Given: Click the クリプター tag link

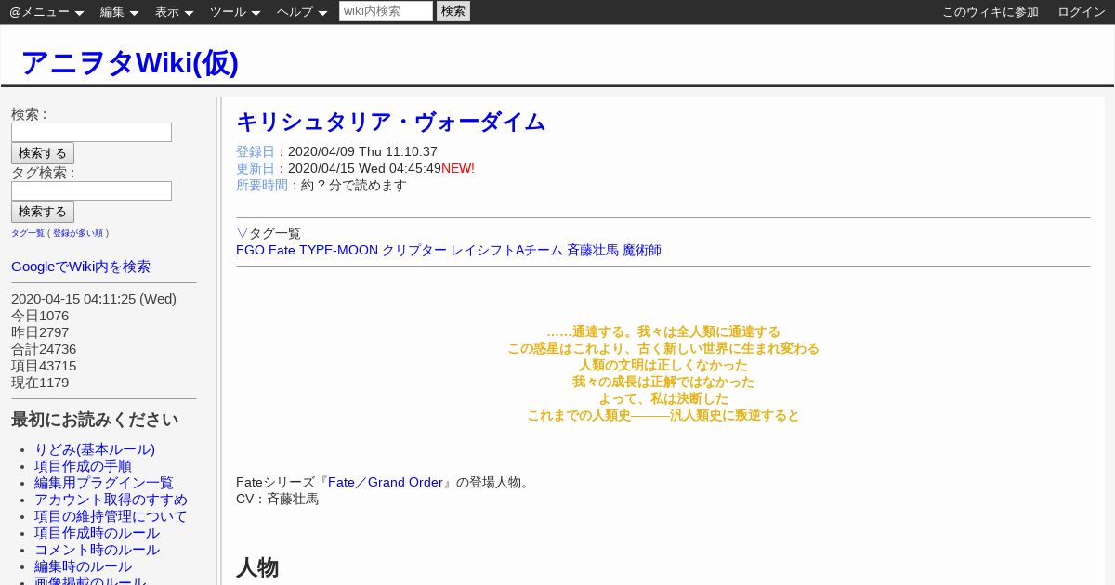Looking at the screenshot, I should (x=414, y=250).
